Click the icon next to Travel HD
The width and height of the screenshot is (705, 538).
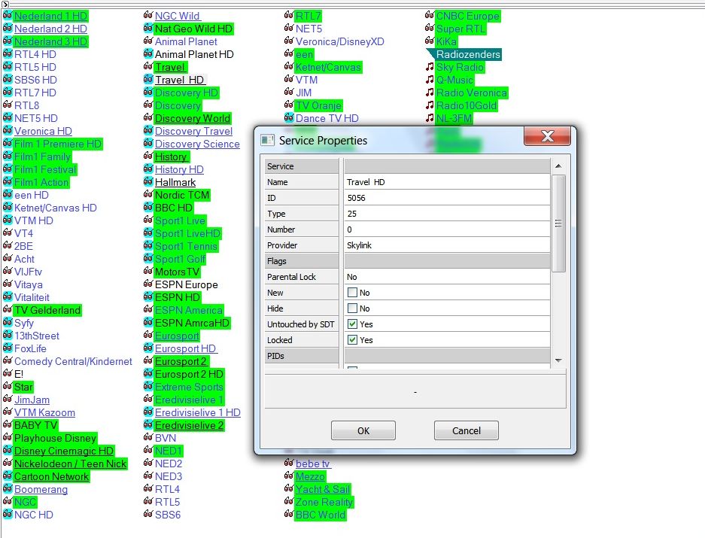[148, 80]
